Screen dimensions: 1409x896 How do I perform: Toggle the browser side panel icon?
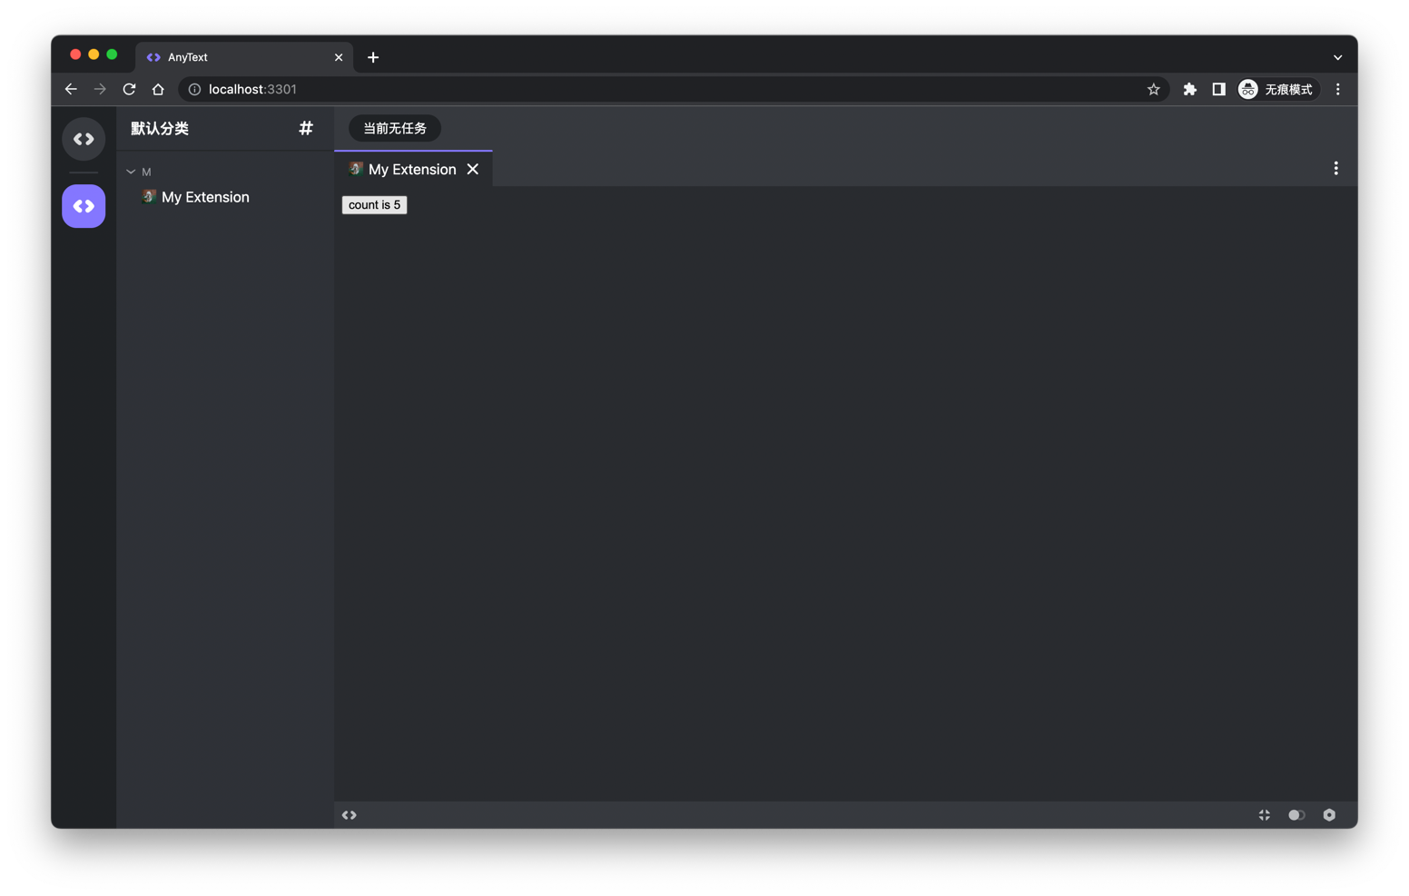[x=1218, y=89]
